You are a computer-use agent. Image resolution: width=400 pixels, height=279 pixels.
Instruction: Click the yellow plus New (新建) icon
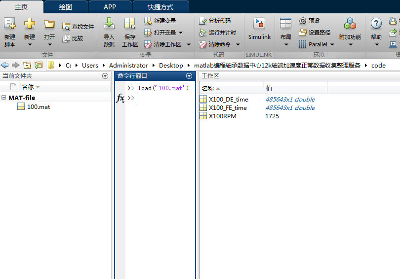tap(30, 24)
